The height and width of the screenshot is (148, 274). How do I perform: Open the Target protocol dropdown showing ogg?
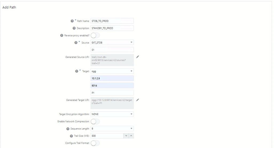pyautogui.click(x=112, y=71)
